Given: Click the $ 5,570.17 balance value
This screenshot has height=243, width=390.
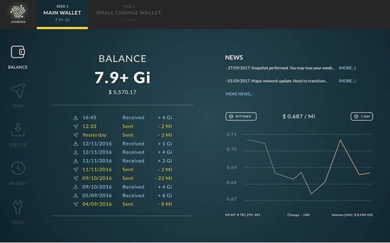Looking at the screenshot, I should click(122, 92).
